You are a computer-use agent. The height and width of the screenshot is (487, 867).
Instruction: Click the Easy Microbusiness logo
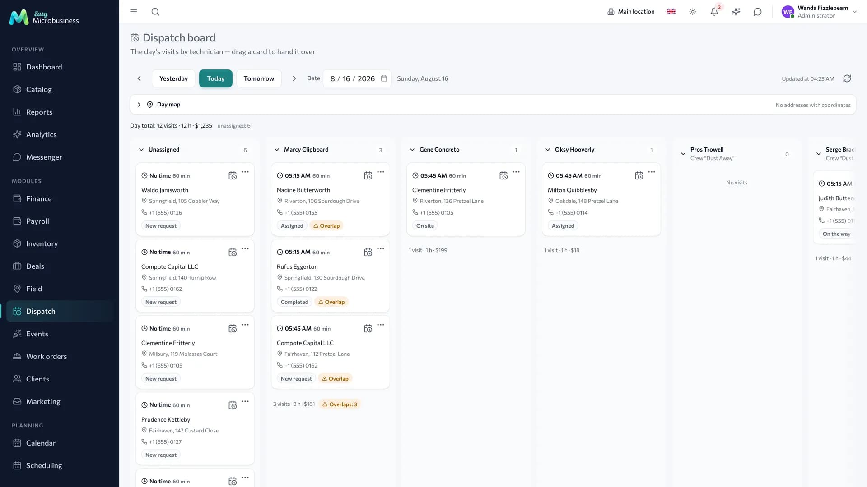[44, 17]
